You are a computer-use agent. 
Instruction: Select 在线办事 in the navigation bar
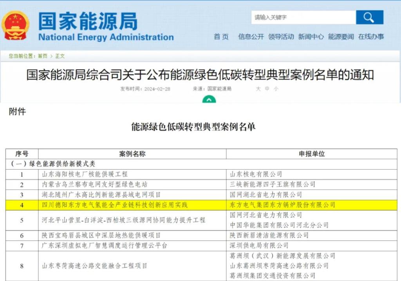(371, 37)
